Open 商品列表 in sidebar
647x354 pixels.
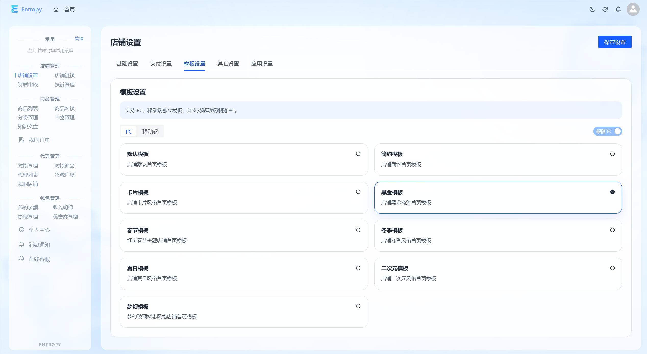point(28,108)
